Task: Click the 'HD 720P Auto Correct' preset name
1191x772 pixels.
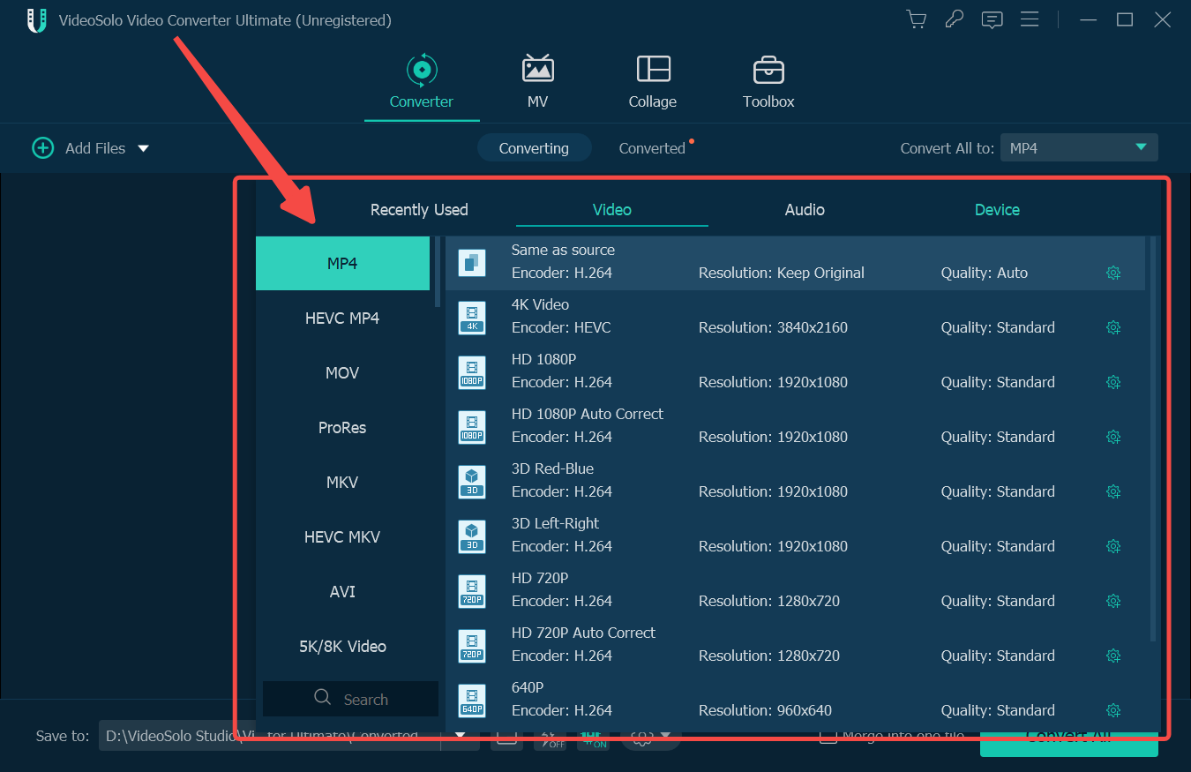Action: 583,633
